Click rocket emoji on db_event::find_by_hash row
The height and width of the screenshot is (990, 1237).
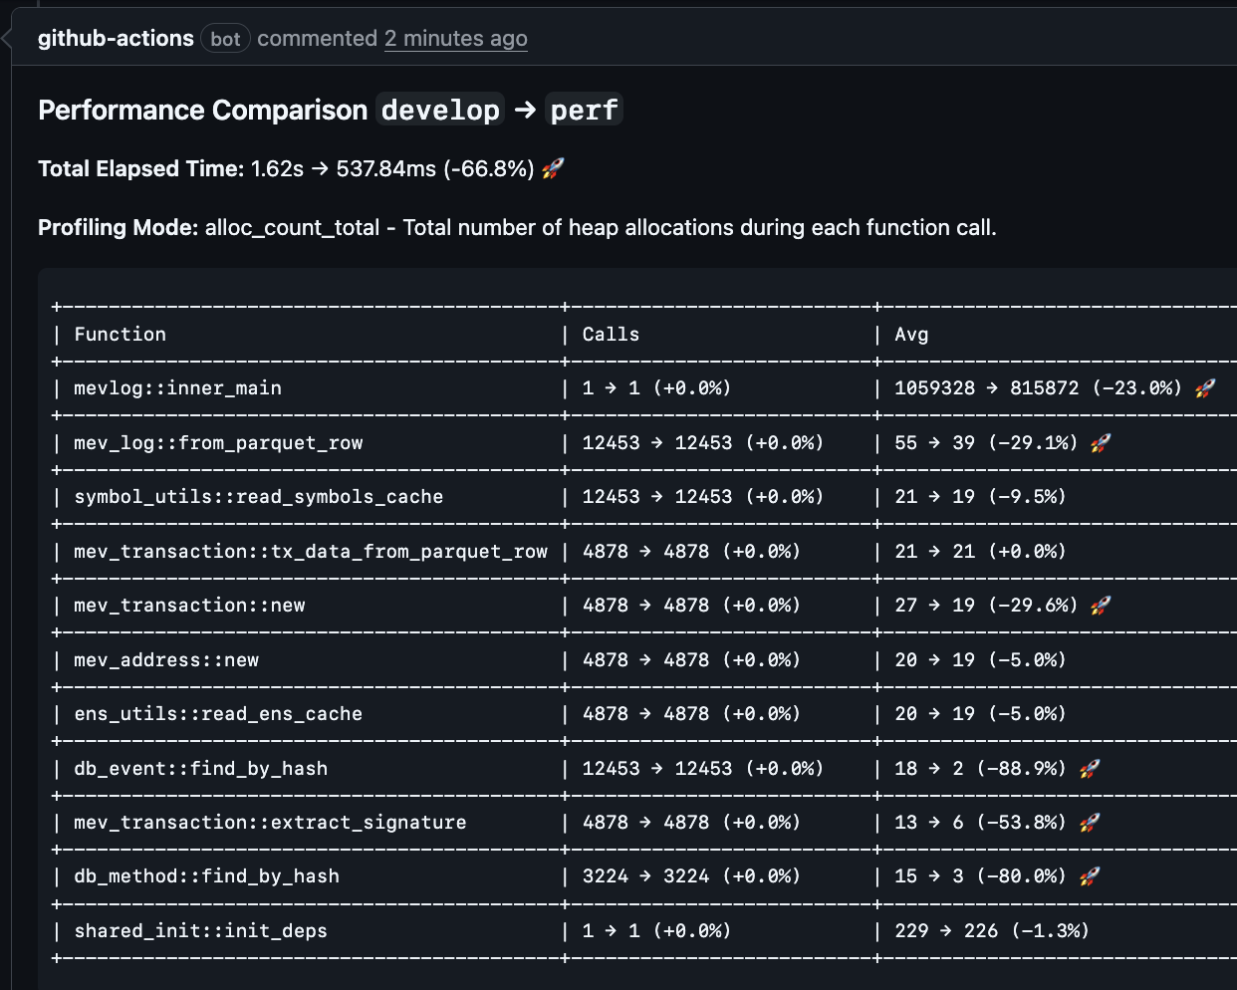point(1092,768)
